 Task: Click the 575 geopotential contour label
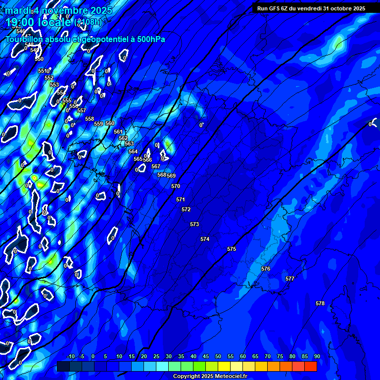pyautogui.click(x=232, y=249)
